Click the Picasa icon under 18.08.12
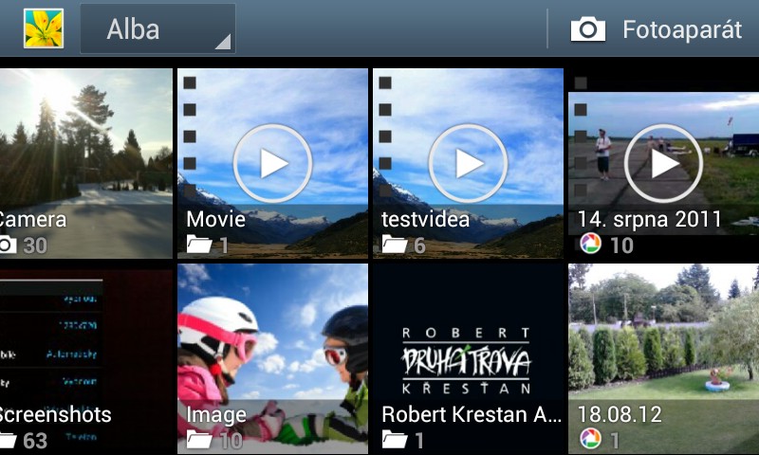 (590, 439)
